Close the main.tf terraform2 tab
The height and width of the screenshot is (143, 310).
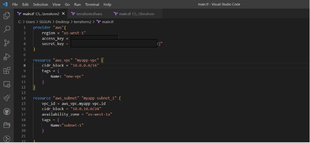pyautogui.click(x=63, y=14)
